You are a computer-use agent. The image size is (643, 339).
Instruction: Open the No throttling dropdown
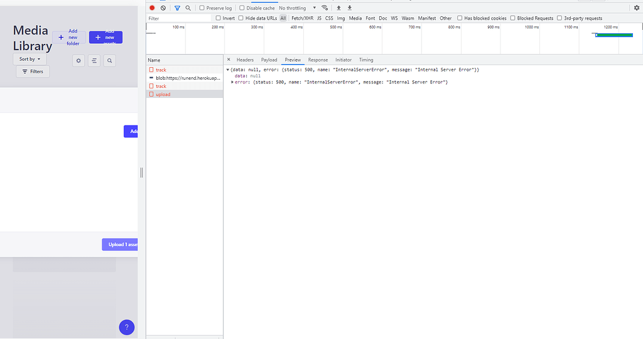click(297, 8)
